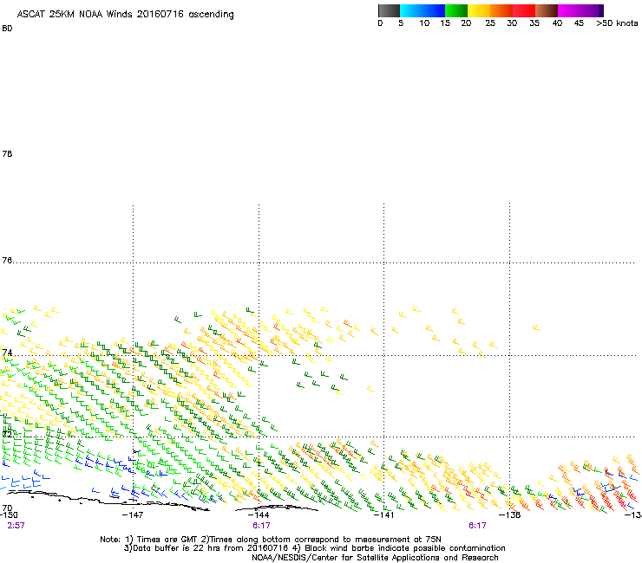Click the 6:17 time between -141 and -138
The width and height of the screenshot is (642, 563).
477,526
